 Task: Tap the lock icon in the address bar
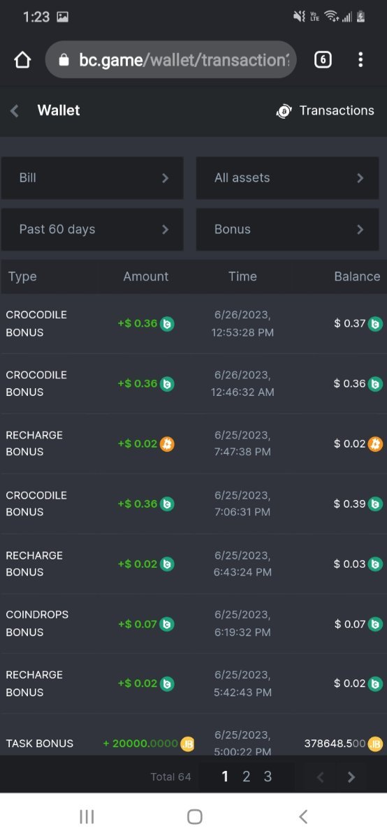click(x=64, y=60)
